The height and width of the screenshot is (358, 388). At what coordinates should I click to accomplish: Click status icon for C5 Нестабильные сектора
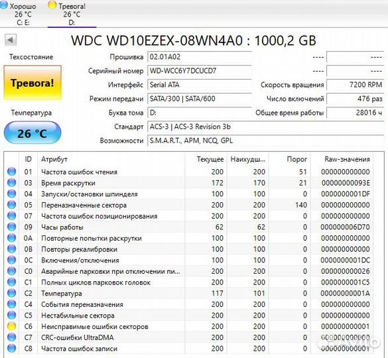(12, 315)
